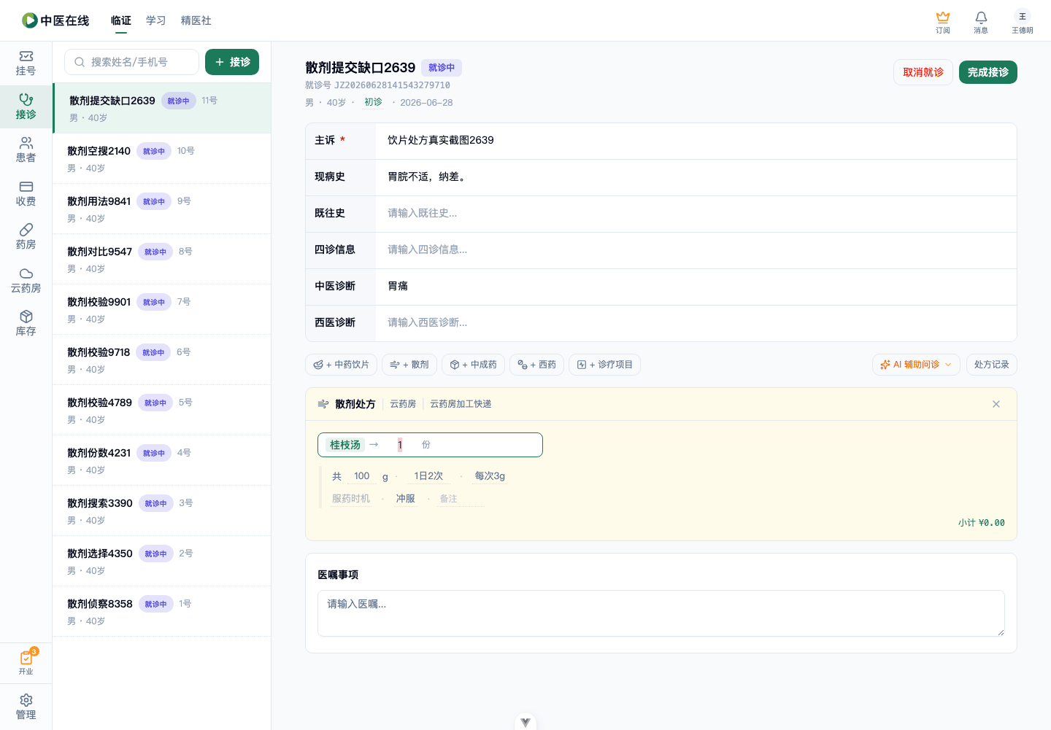Open the 服药时机 timing selector

[x=351, y=499]
